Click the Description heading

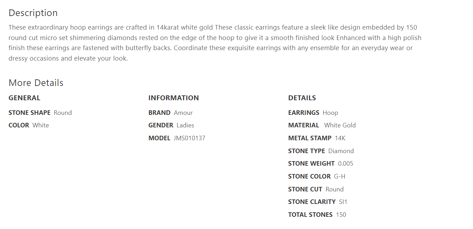(x=33, y=13)
